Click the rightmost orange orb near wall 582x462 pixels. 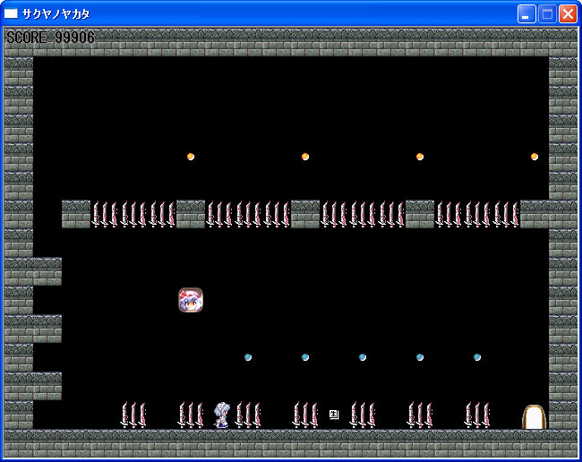535,157
